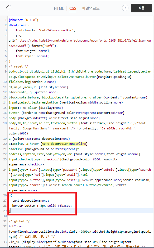Click the blockquote, q quotes line
The width and height of the screenshot is (154, 248).
33,92
